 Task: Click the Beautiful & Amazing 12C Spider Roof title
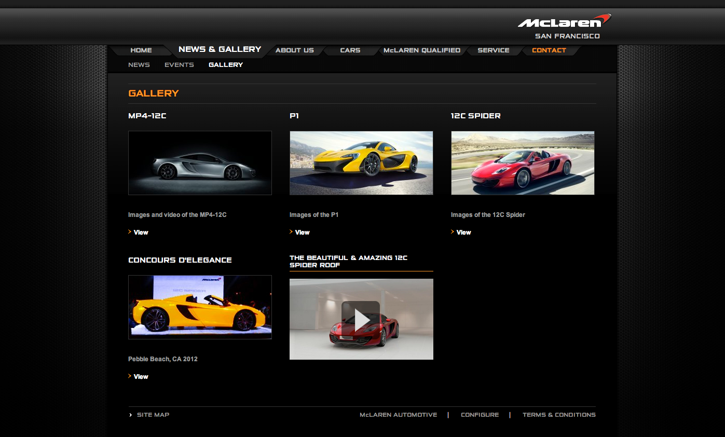coord(349,261)
